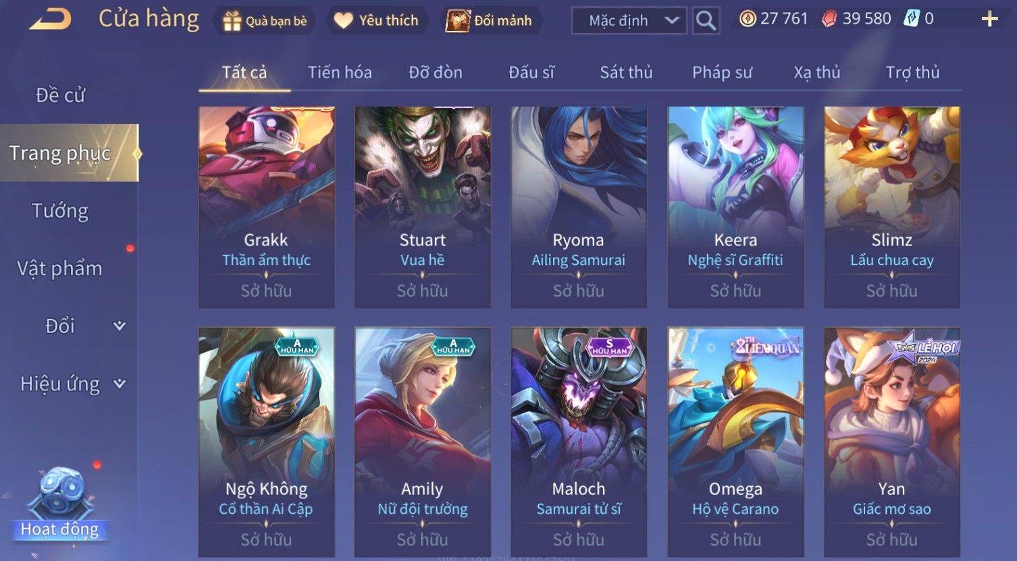Open Tướng in the sidebar

pos(60,211)
